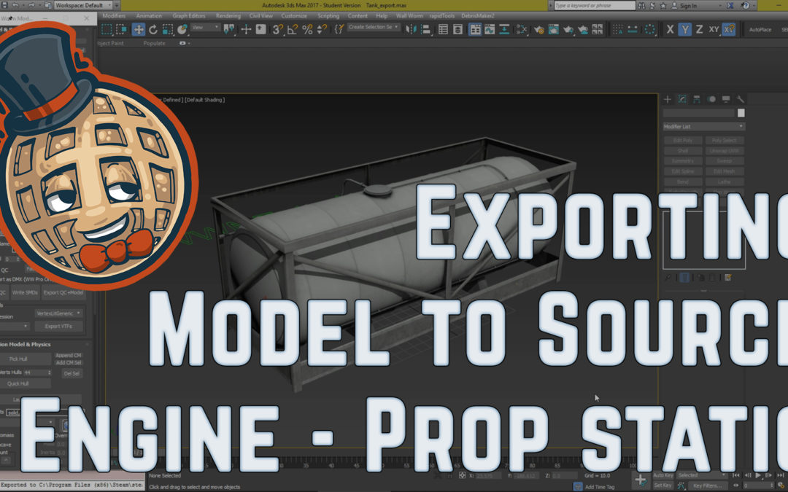Click the Align tool icon

pos(425,30)
